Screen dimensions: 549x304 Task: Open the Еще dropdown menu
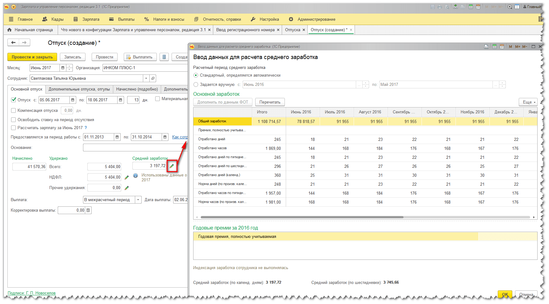click(x=528, y=102)
